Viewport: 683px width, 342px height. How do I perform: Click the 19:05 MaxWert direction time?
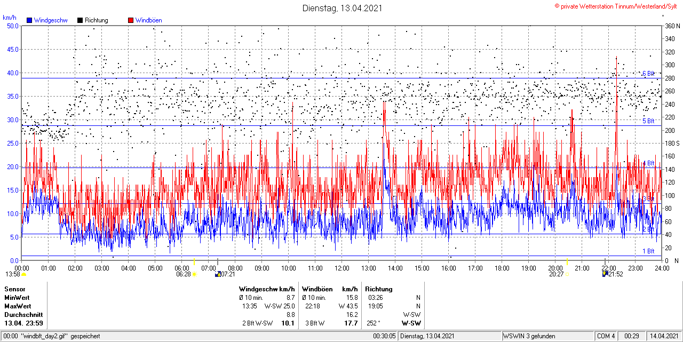pos(375,306)
